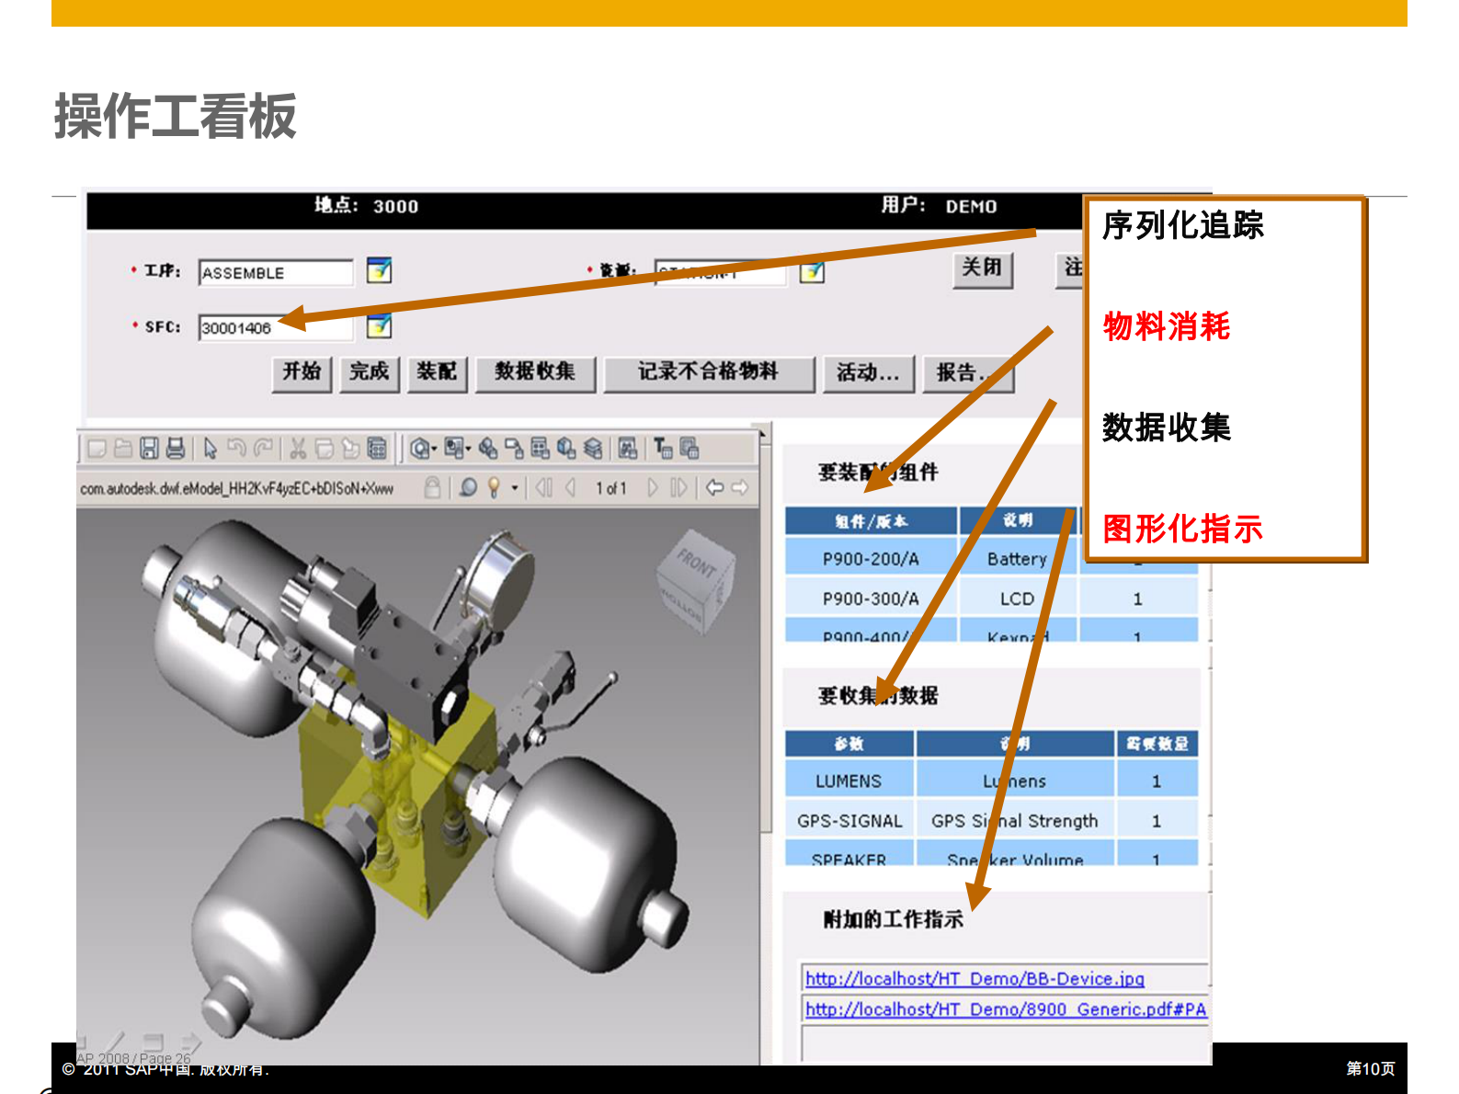Viewport: 1459px width, 1094px height.
Task: Open the BB-Device.jpg work instruction link
Action: click(975, 979)
